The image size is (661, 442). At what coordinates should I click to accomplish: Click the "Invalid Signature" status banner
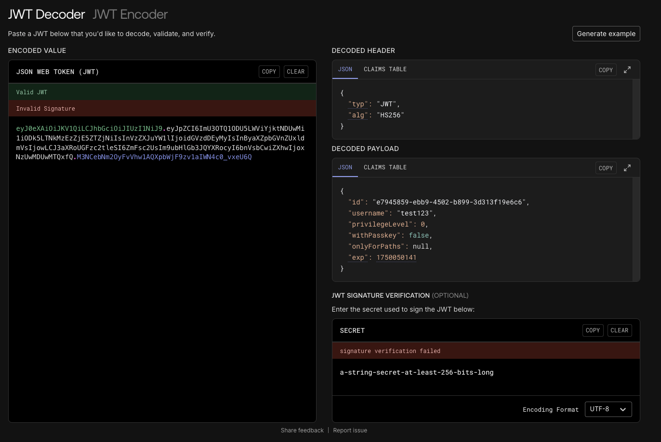162,108
